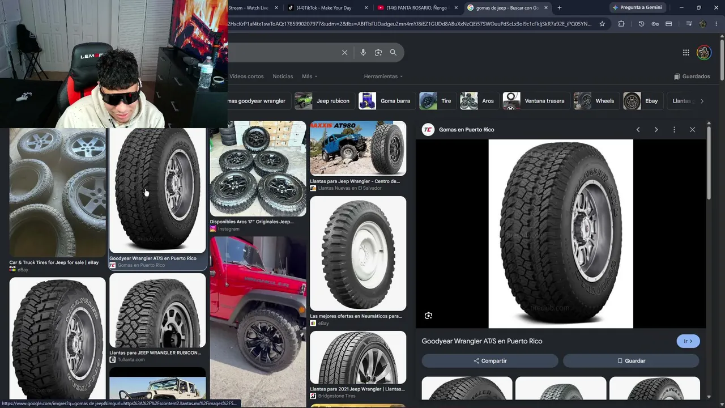This screenshot has height=408, width=725.
Task: Open the Chrome profile avatar in toolbar
Action: point(703,24)
